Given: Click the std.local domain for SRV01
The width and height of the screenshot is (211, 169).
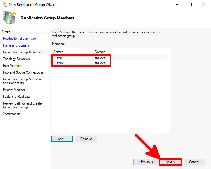Looking at the screenshot, I should point(100,58).
